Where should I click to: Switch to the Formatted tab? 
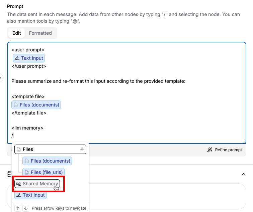coord(40,33)
